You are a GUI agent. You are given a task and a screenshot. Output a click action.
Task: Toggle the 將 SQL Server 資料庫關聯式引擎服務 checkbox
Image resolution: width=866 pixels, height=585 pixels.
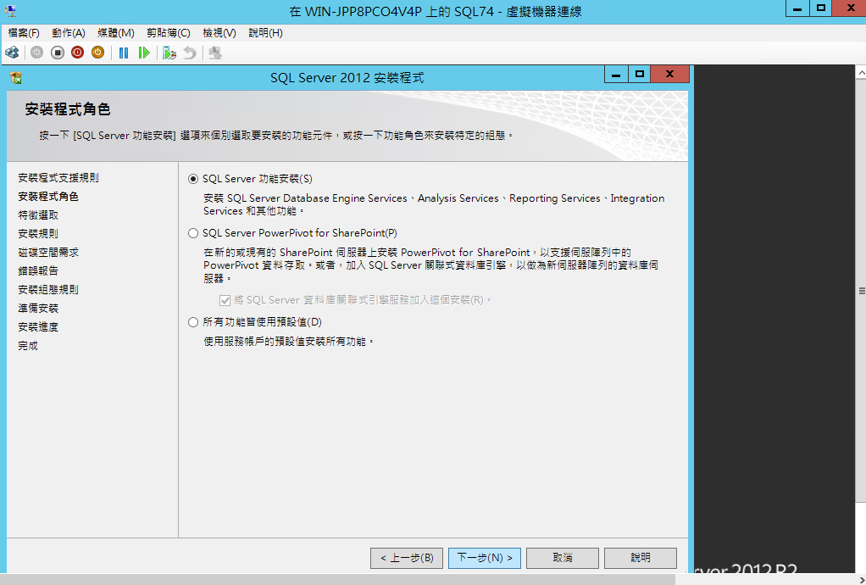coord(225,300)
